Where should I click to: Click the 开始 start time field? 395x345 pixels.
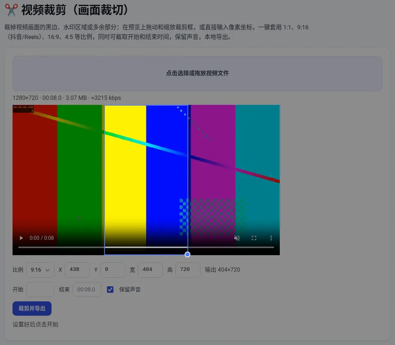pyautogui.click(x=40, y=289)
